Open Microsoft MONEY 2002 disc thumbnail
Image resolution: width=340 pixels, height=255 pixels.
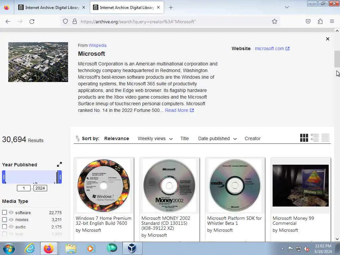click(x=169, y=186)
